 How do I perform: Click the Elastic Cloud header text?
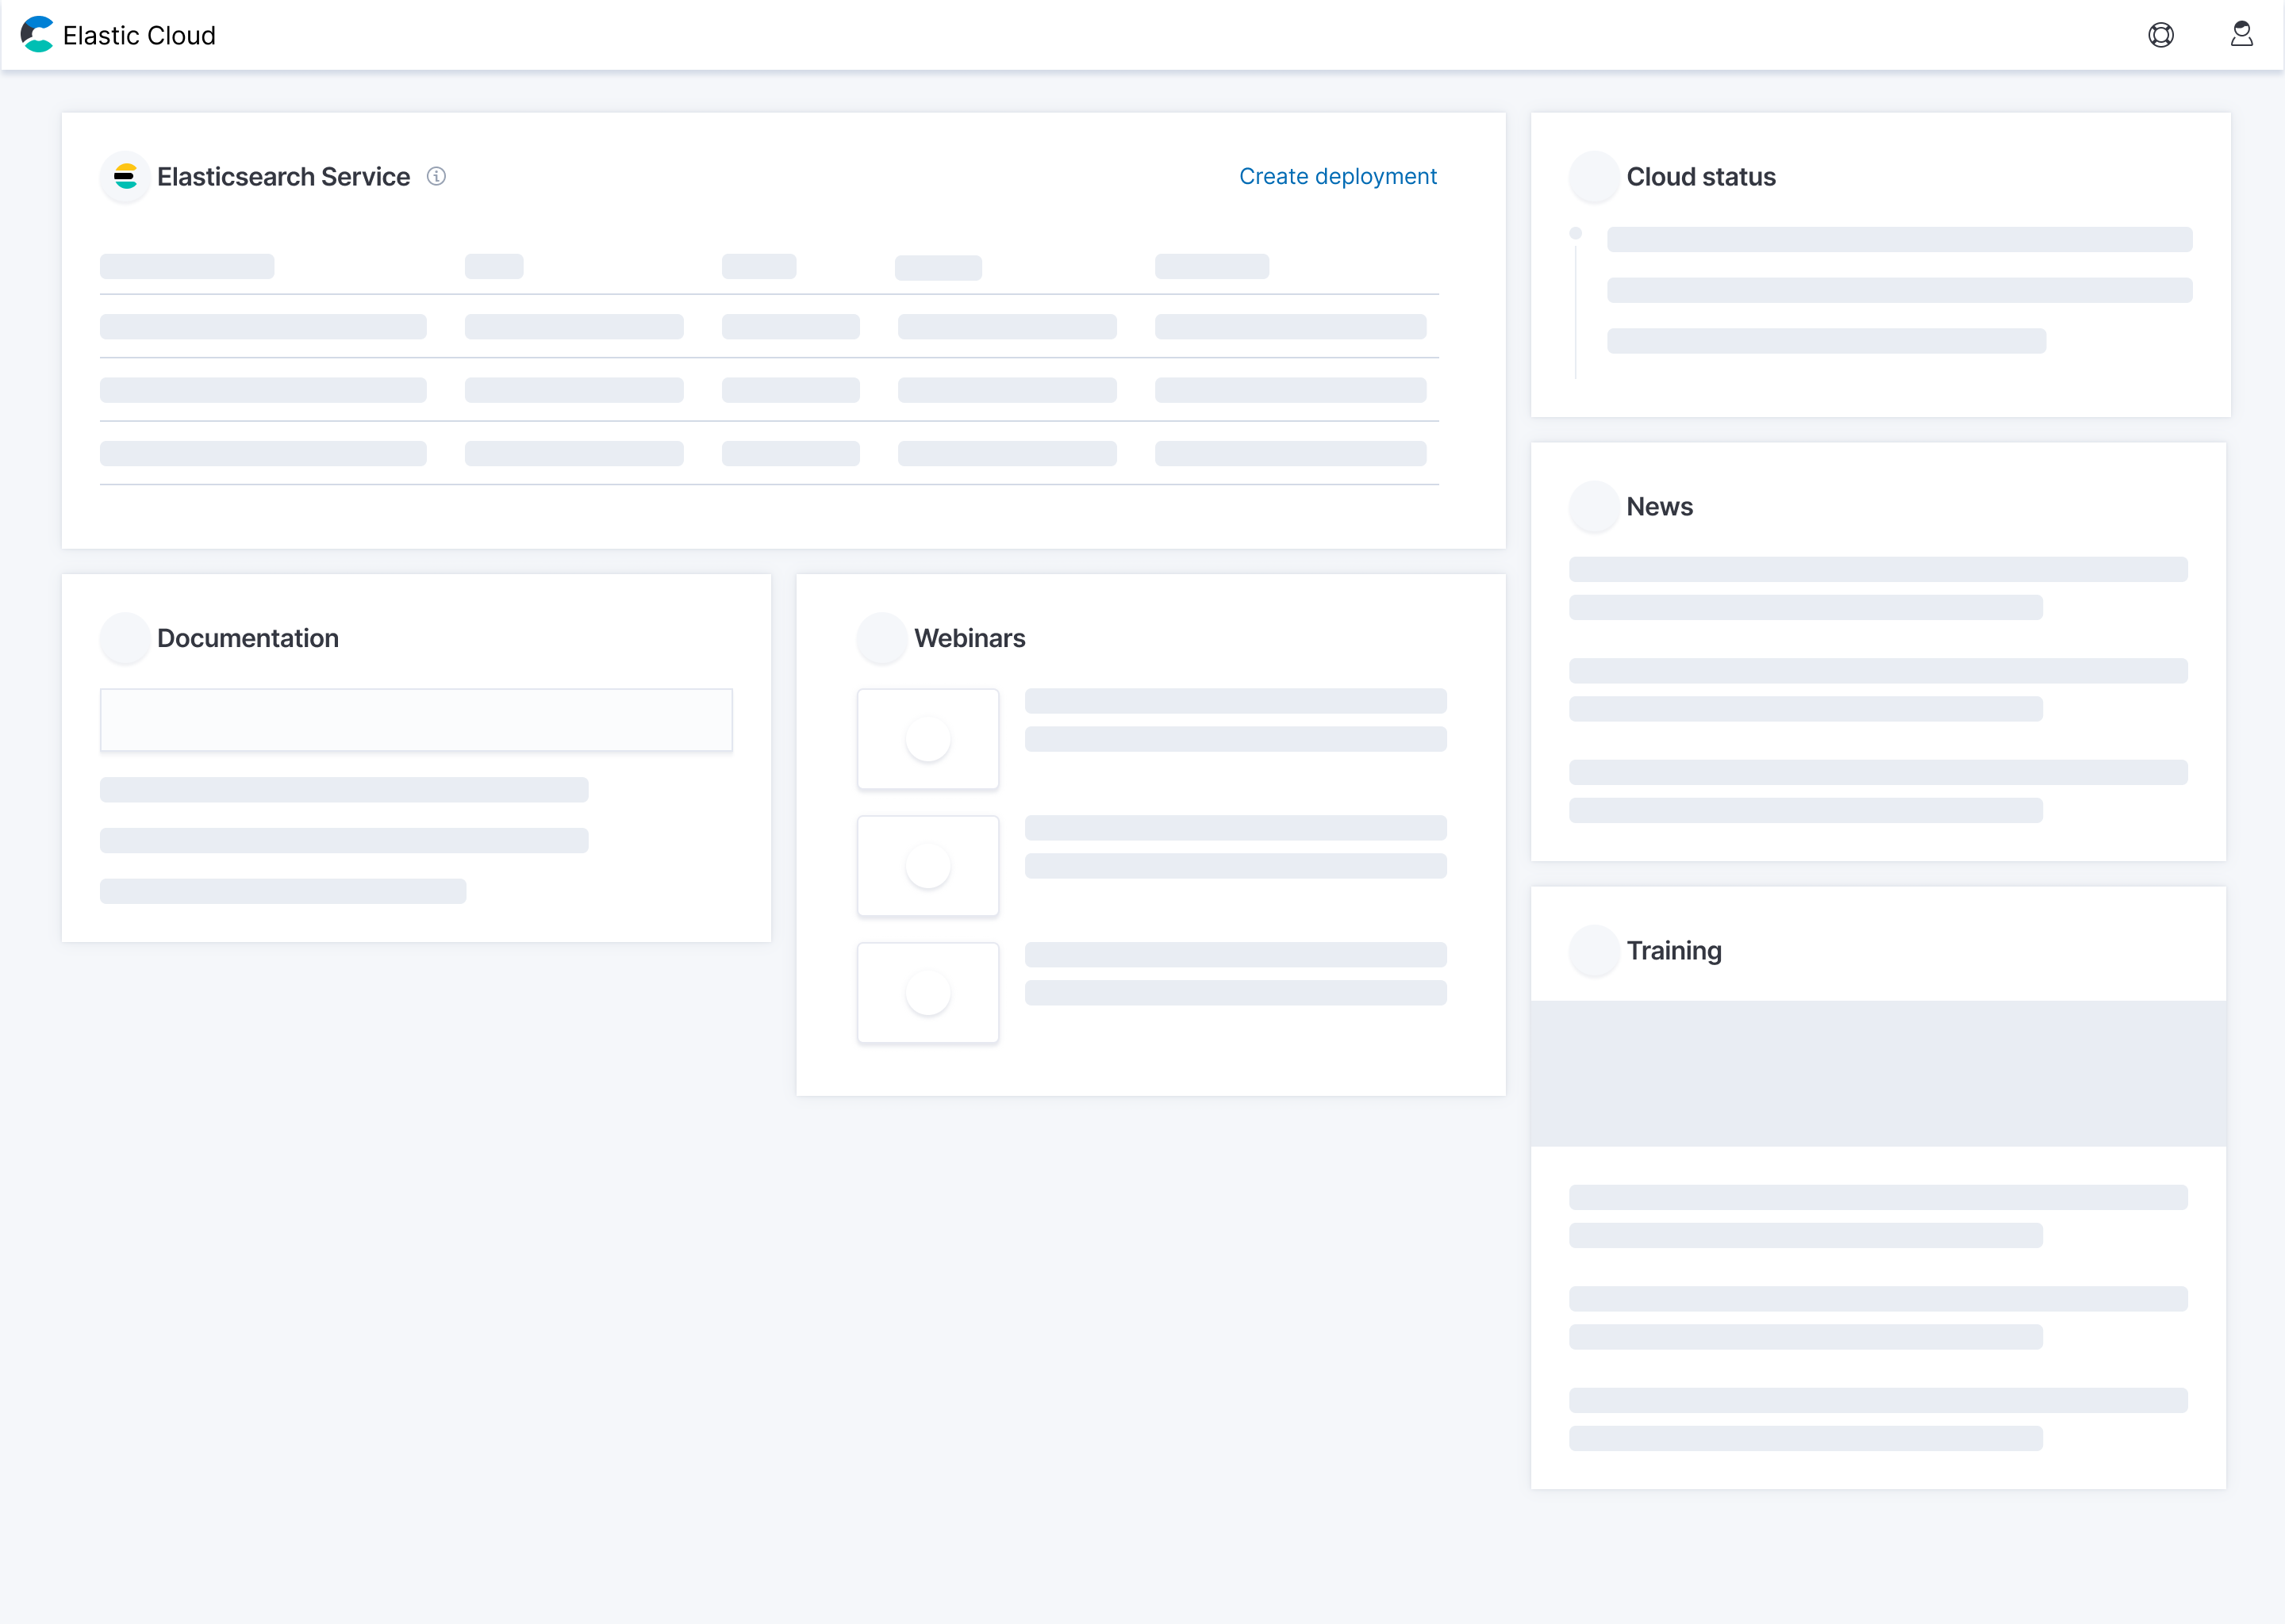[x=139, y=35]
